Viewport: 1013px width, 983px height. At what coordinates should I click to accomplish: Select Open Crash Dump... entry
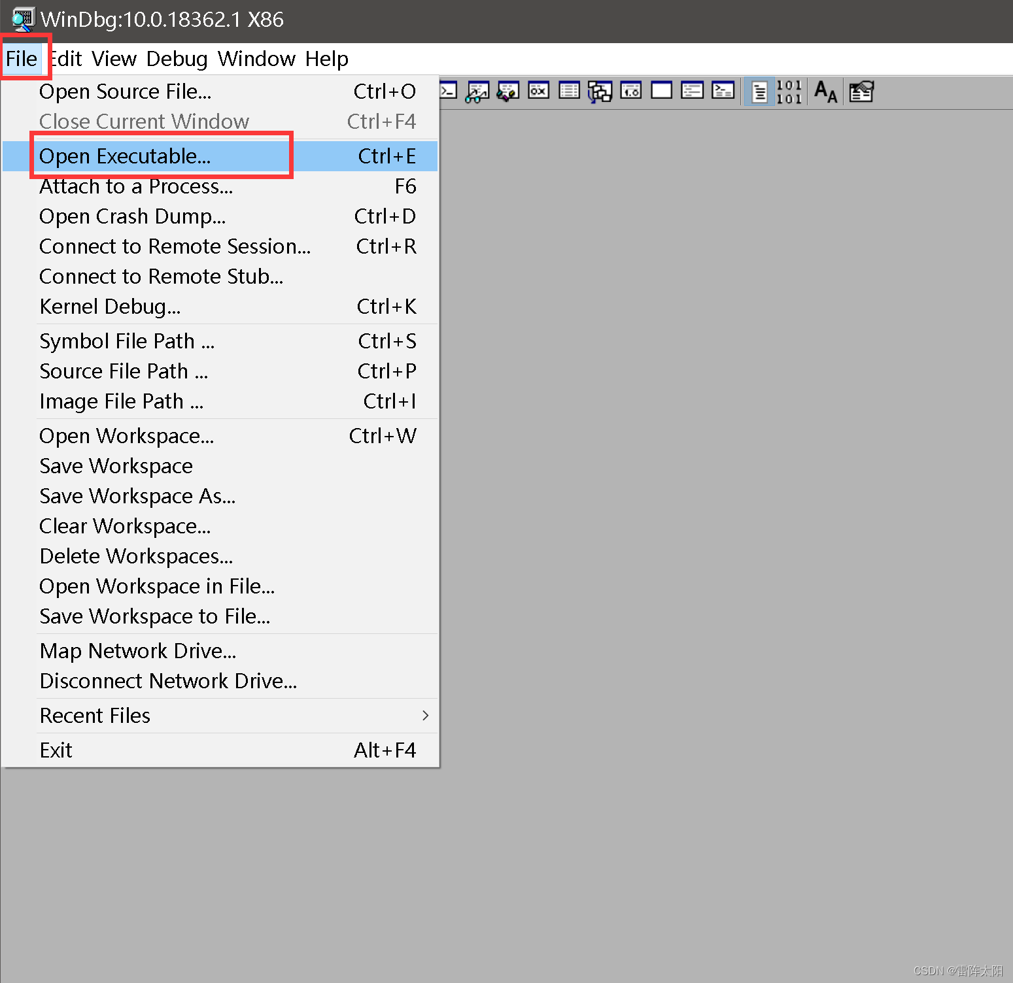click(x=220, y=216)
